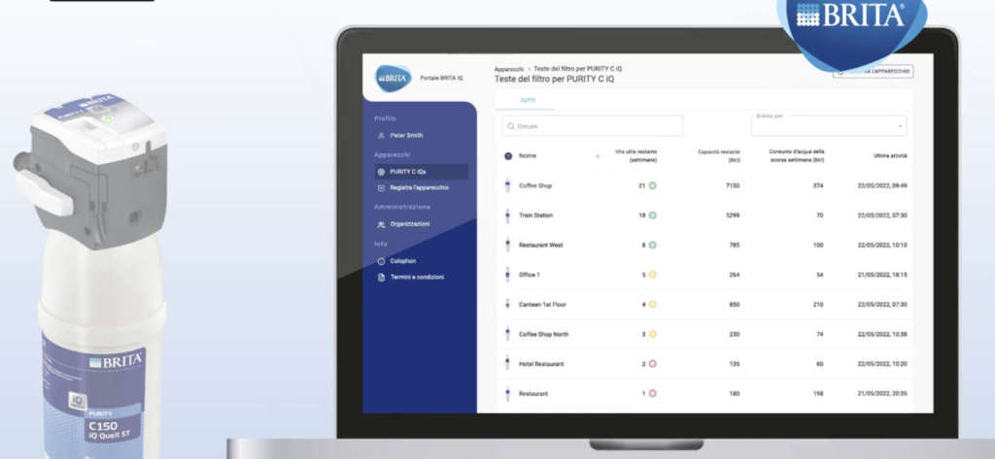Click the filter icon in the Train Station row
Screen dimensions: 995x459
(507, 215)
